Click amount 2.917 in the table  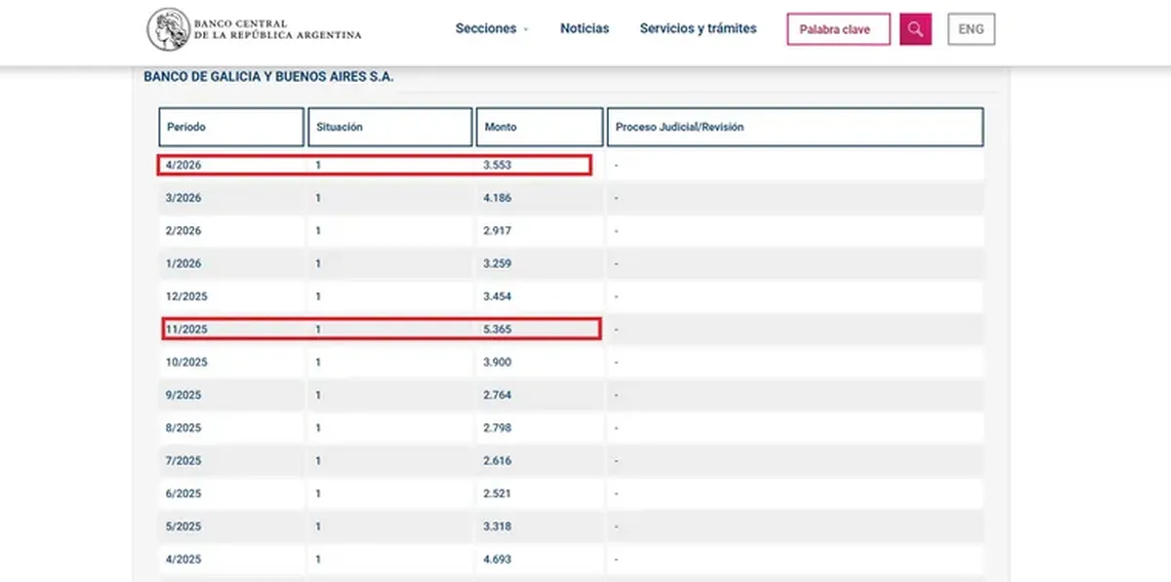(497, 231)
